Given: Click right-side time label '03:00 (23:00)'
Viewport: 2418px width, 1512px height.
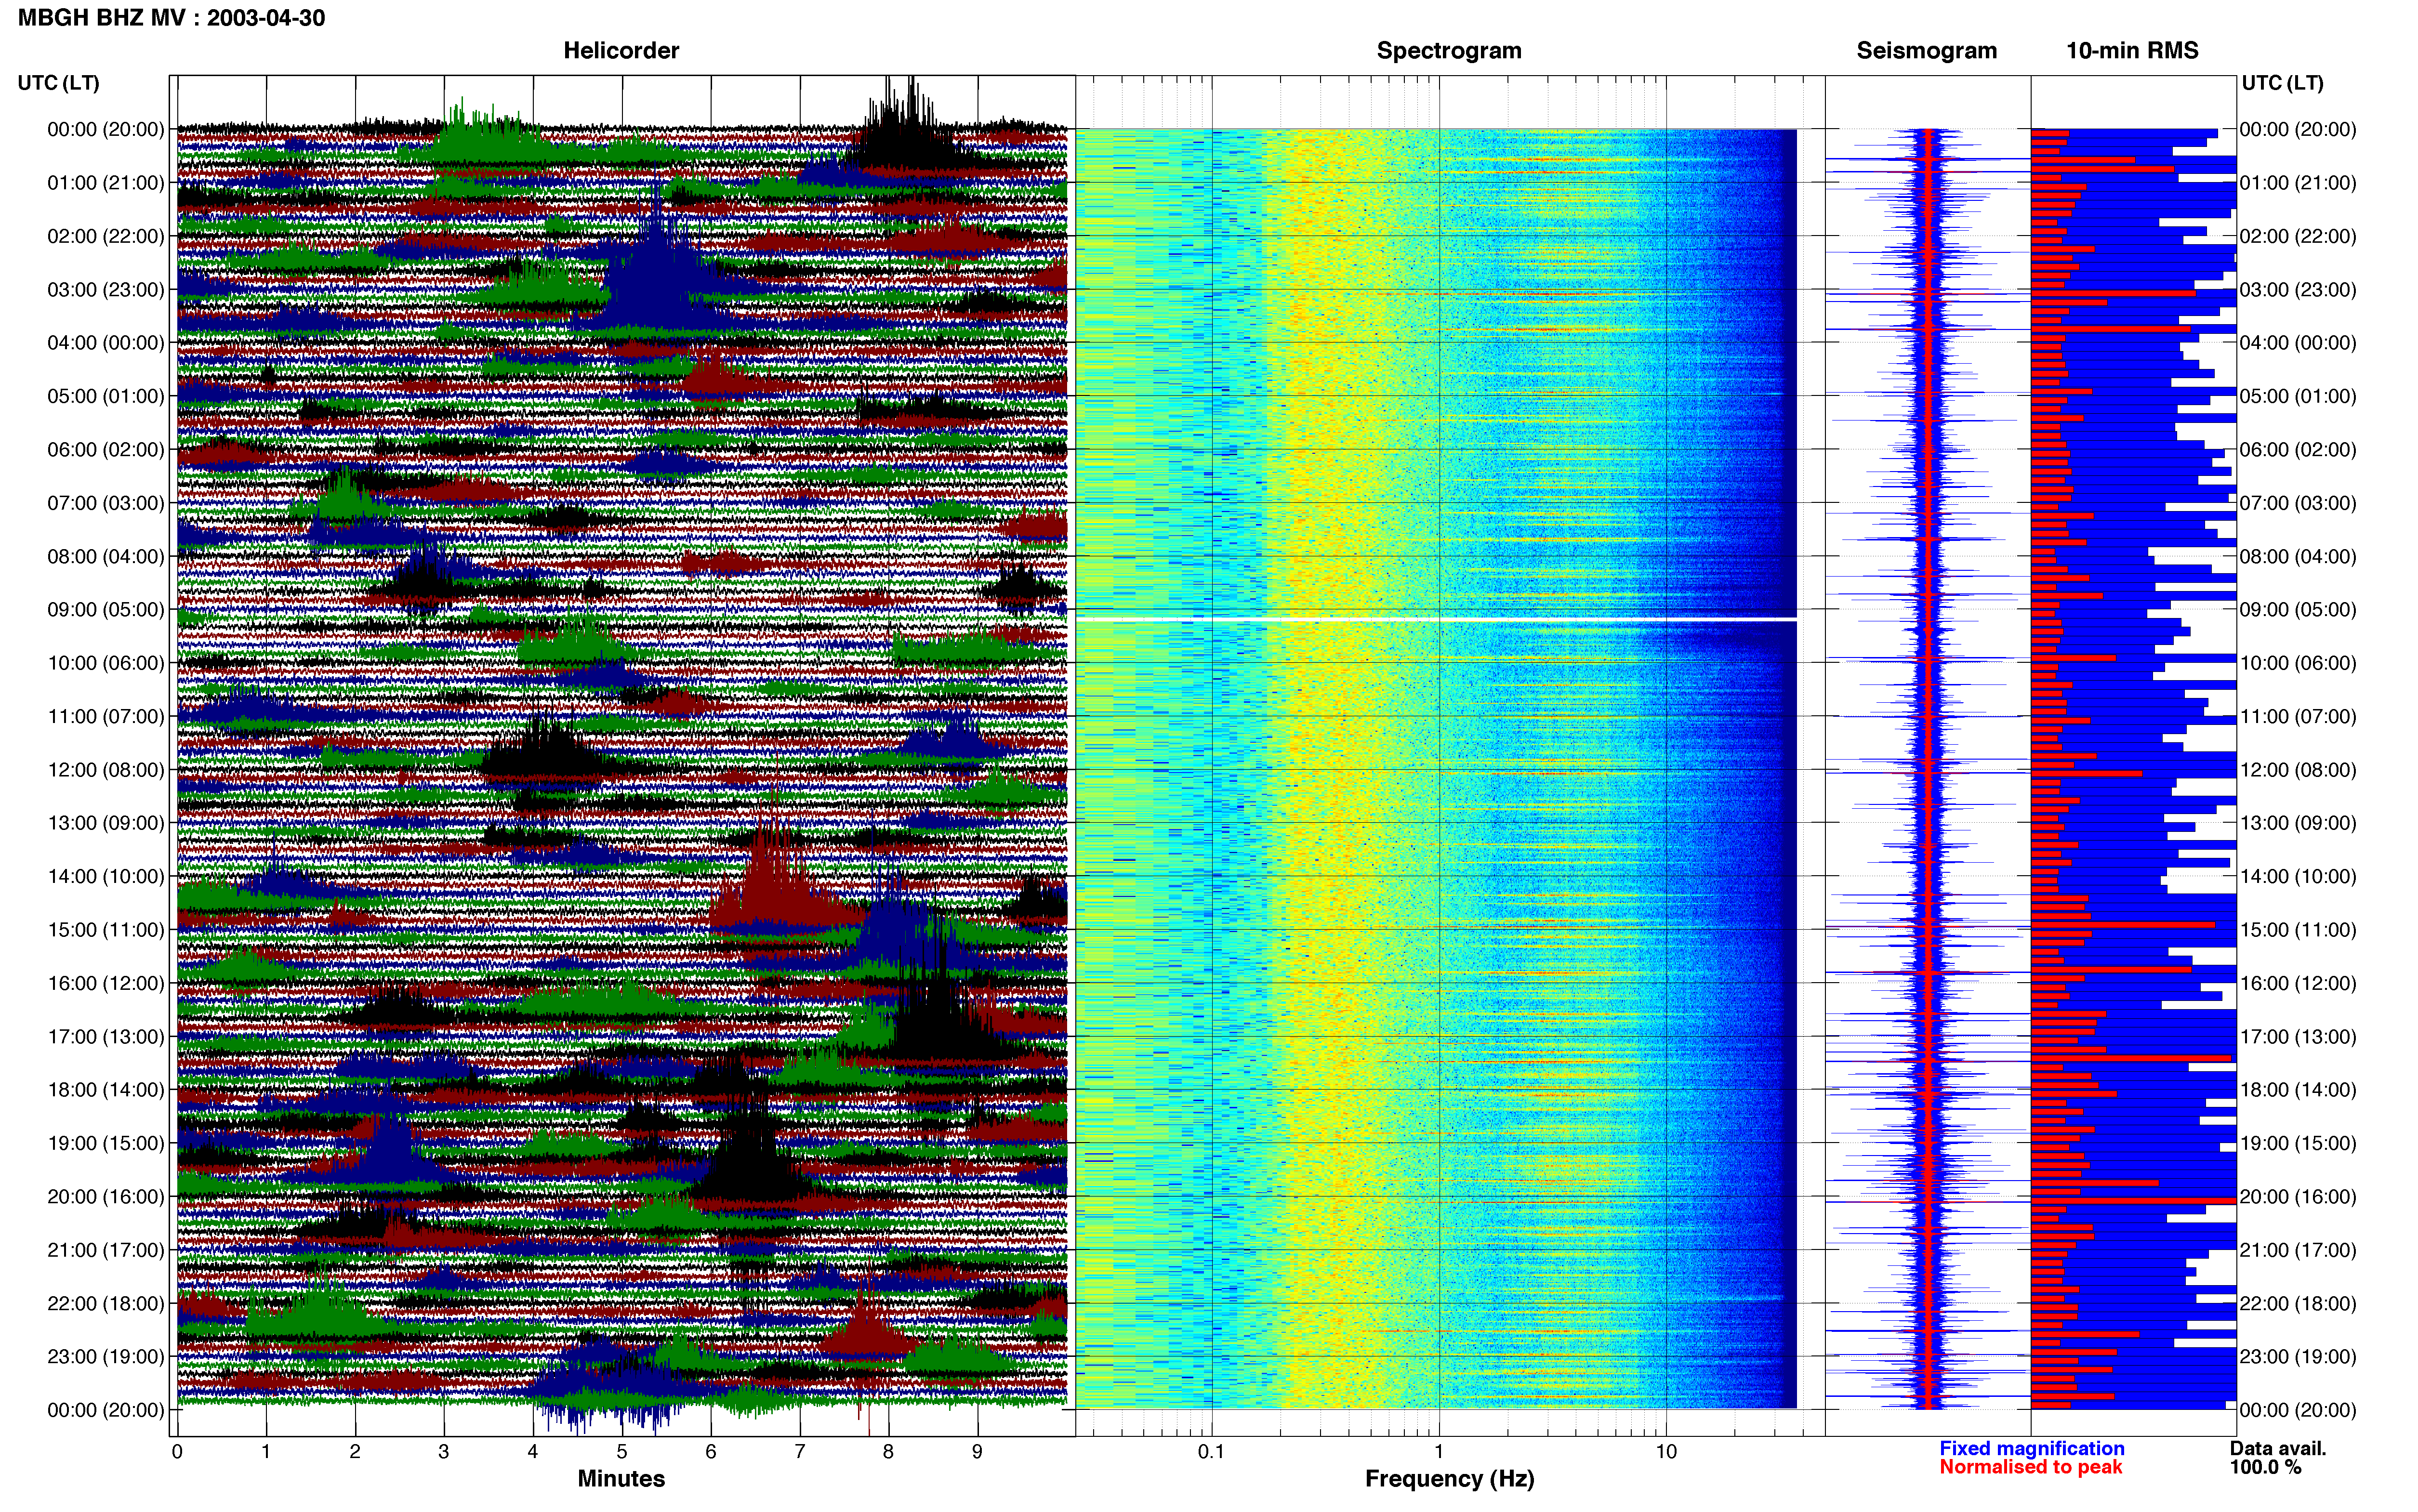Looking at the screenshot, I should pos(2298,290).
